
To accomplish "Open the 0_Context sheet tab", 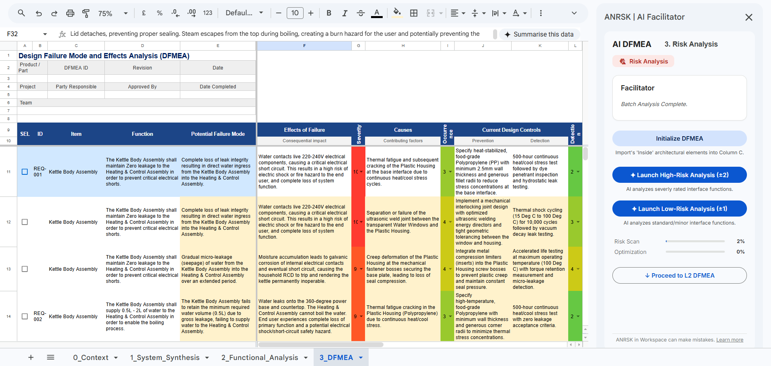I will tap(91, 358).
